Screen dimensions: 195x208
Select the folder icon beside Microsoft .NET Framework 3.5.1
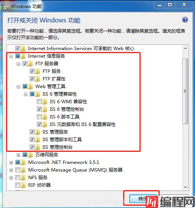point(23,162)
